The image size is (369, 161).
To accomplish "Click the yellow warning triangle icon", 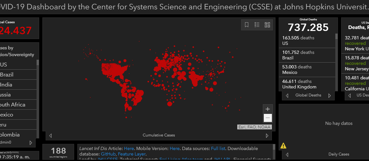I will 283,146.
